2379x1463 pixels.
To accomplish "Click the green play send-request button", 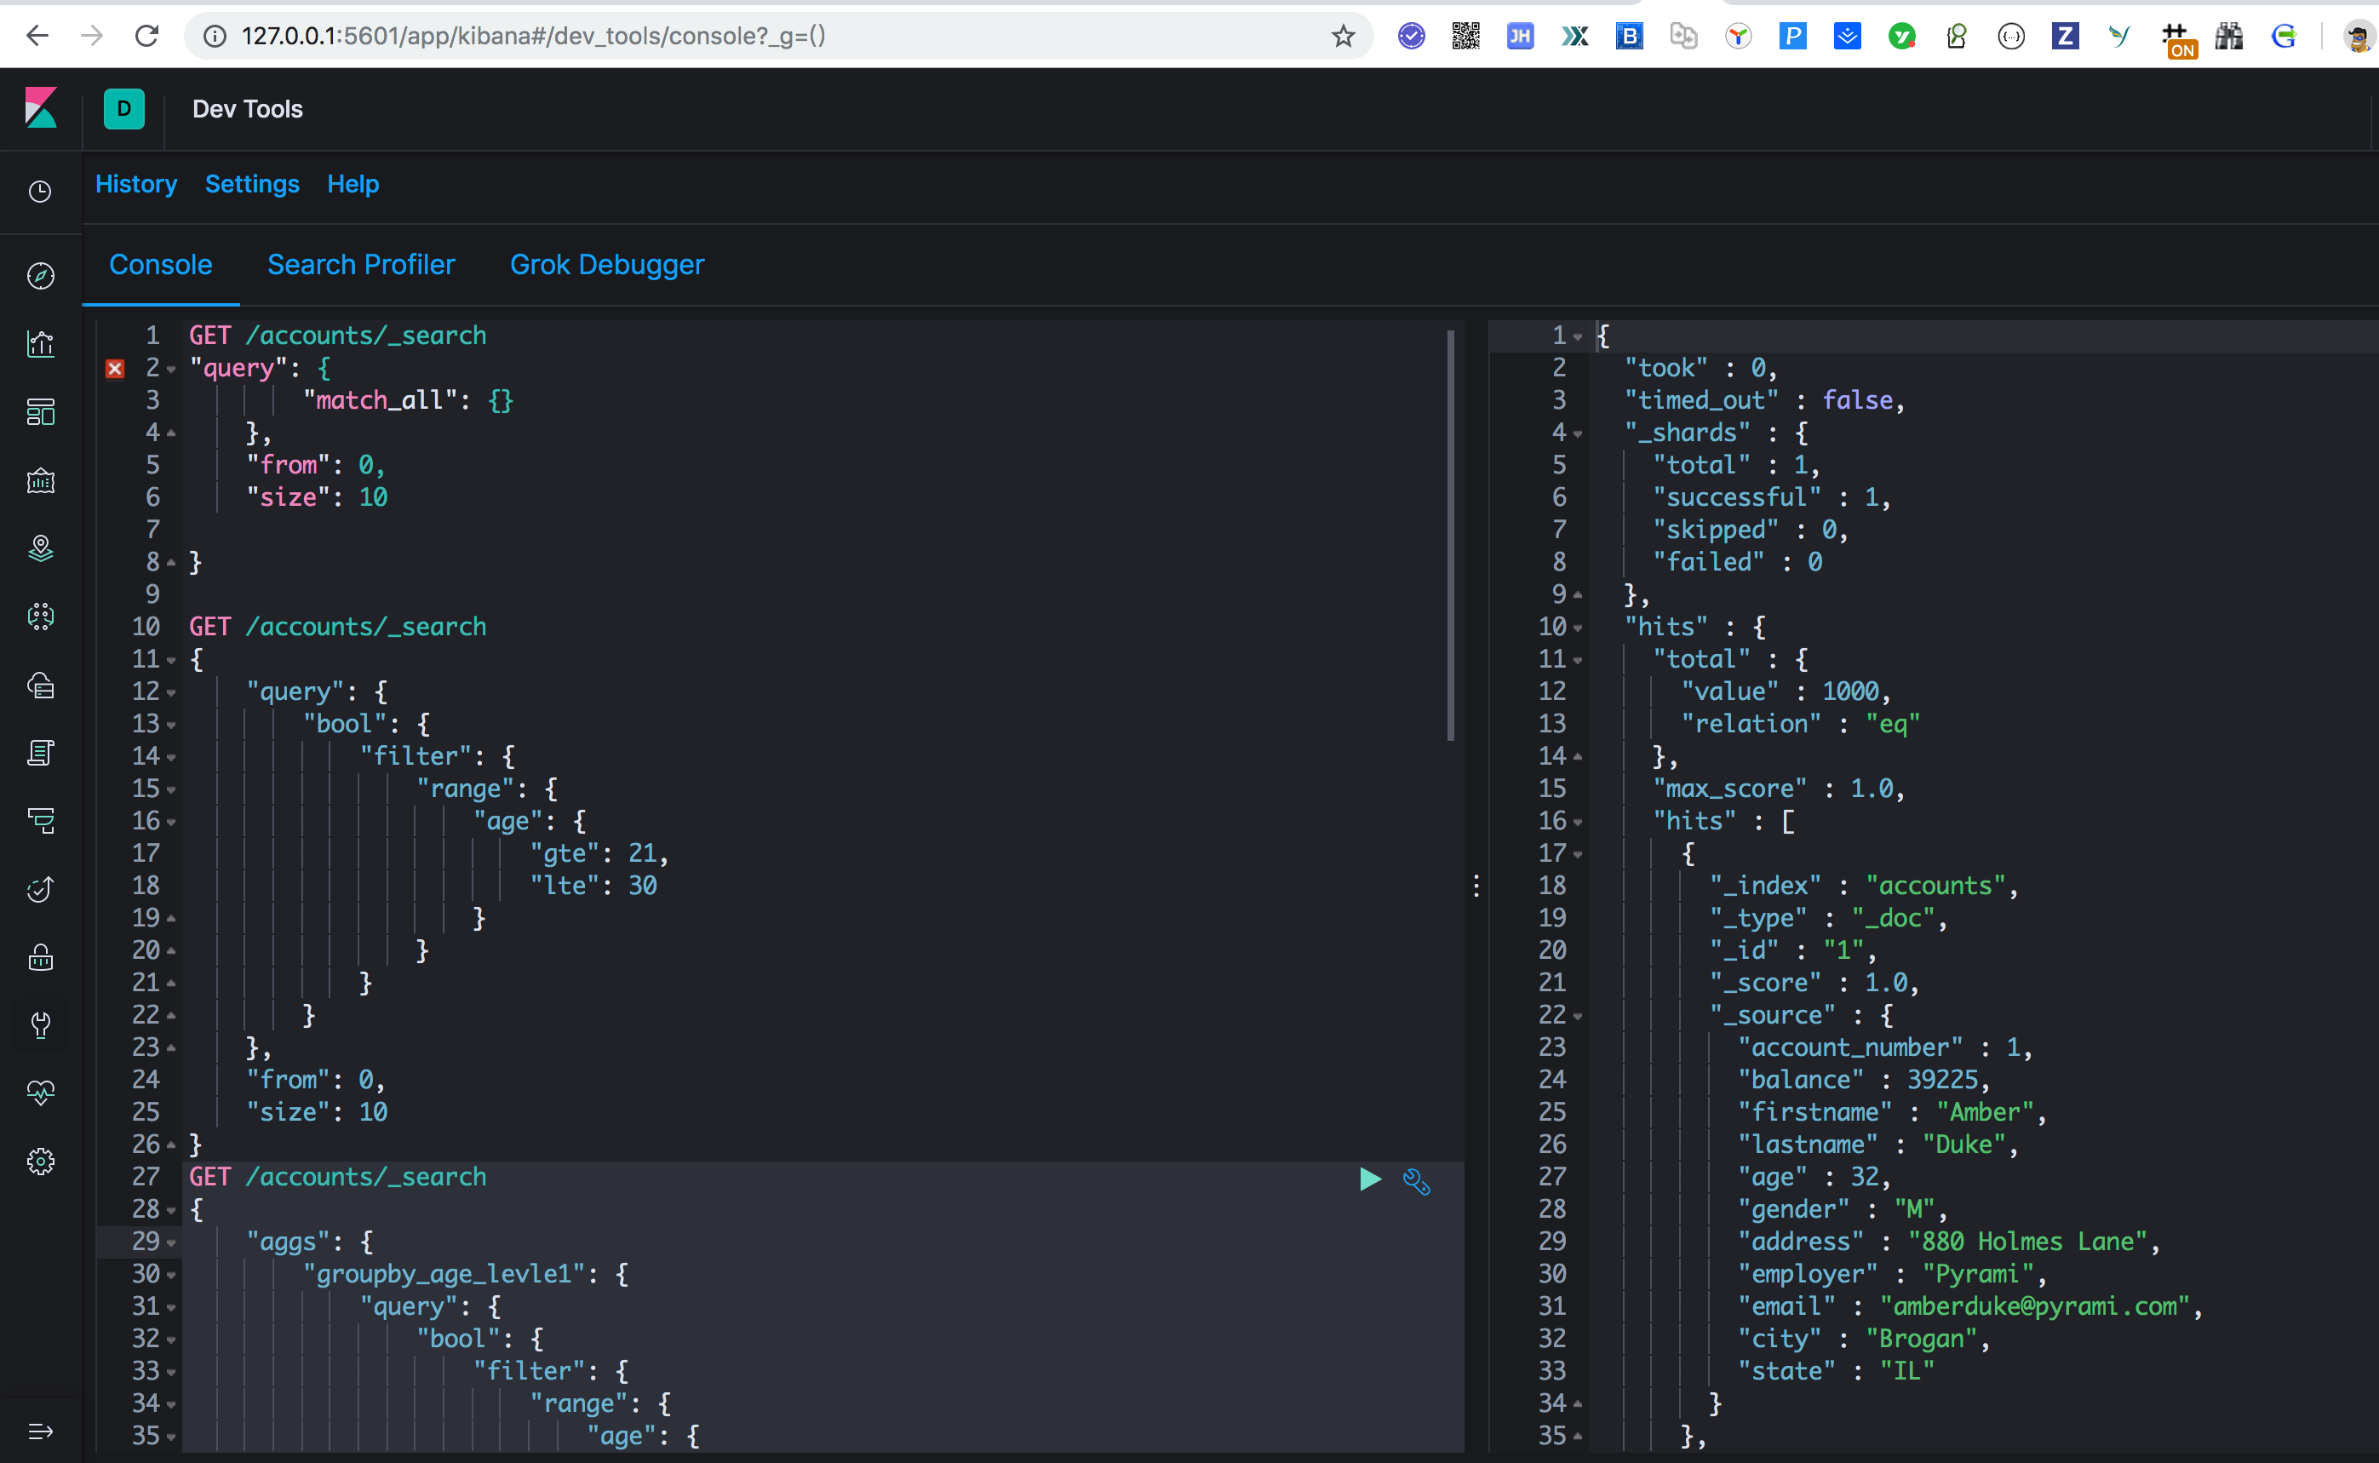I will [1370, 1179].
